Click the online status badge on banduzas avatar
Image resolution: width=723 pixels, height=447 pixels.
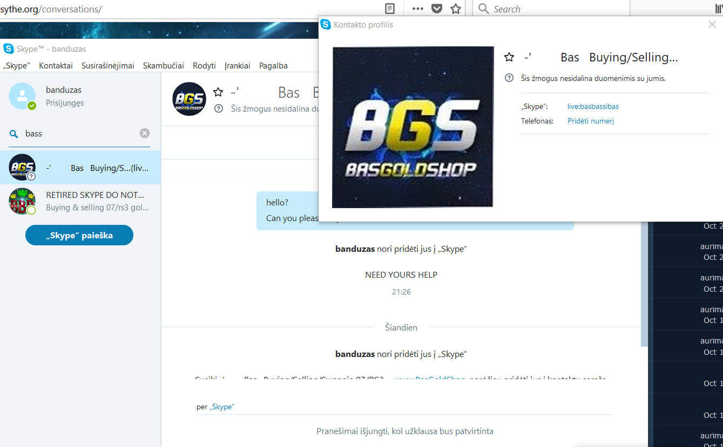pyautogui.click(x=32, y=106)
